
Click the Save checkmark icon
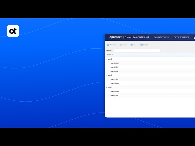(x=131, y=45)
